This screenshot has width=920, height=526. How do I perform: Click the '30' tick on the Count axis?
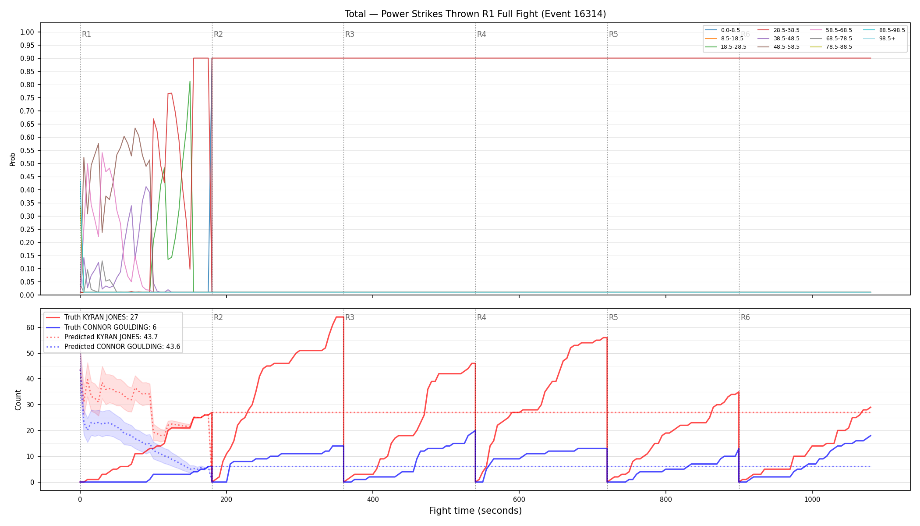30,405
